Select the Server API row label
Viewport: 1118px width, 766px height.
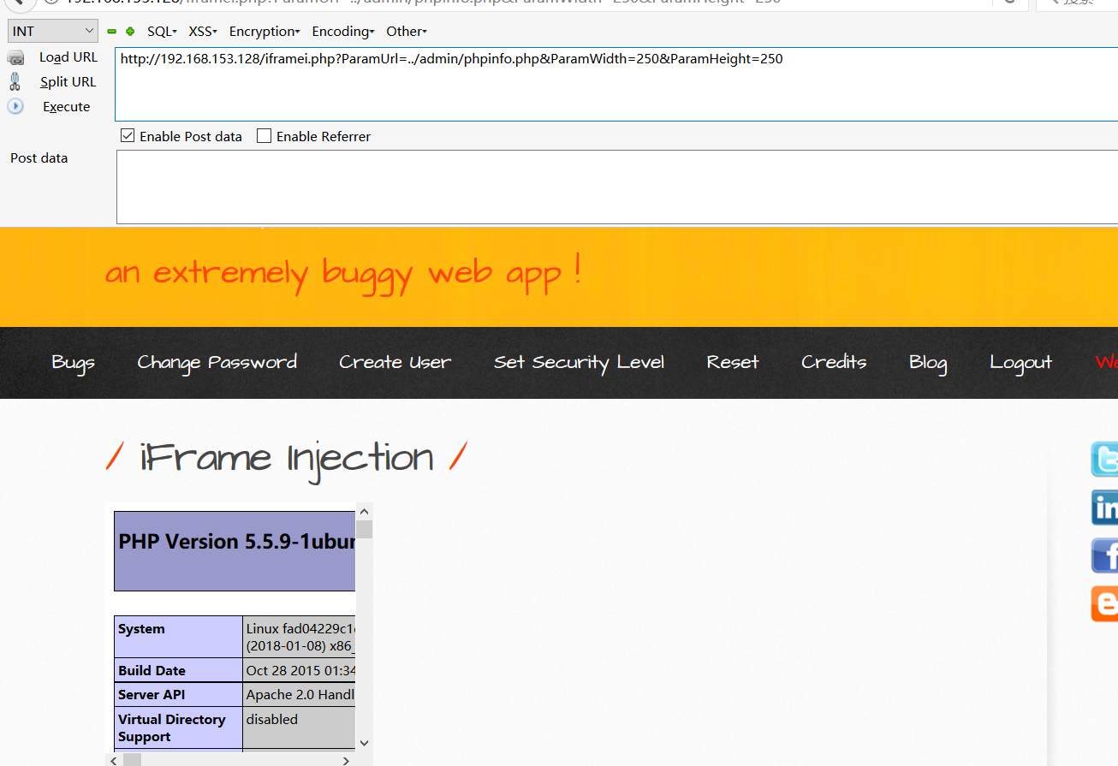152,695
